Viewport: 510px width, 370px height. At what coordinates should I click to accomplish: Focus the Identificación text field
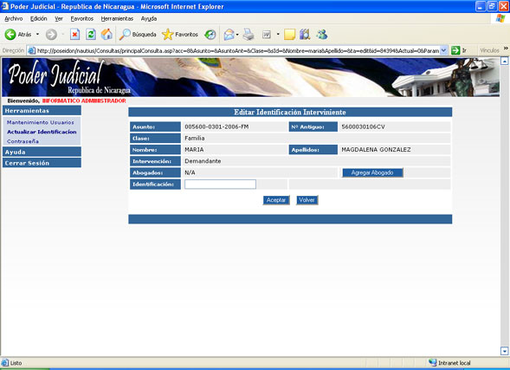tap(220, 185)
